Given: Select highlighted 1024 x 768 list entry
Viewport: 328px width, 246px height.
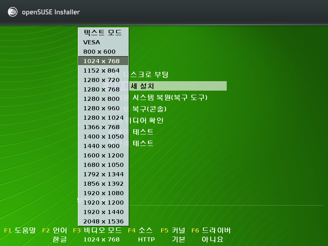Looking at the screenshot, I should point(103,61).
